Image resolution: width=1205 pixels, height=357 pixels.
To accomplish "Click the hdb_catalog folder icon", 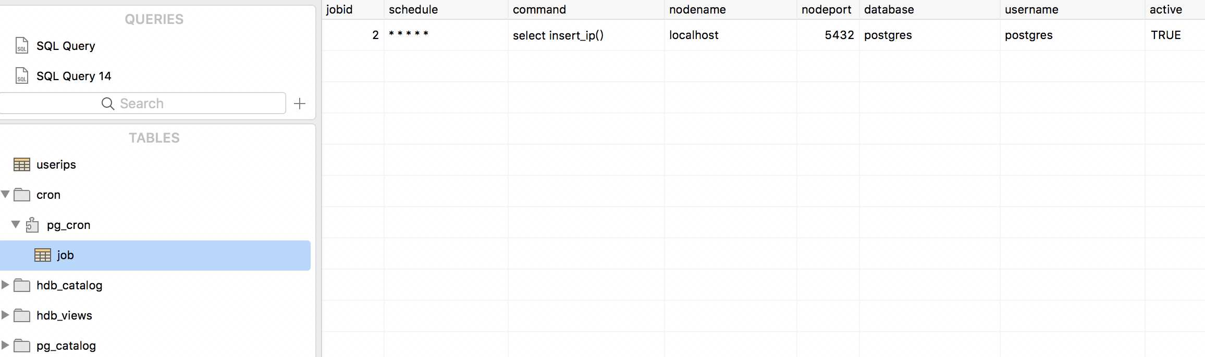I will [x=22, y=285].
